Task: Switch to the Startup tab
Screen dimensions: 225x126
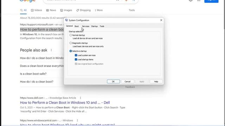Action: 95,26
